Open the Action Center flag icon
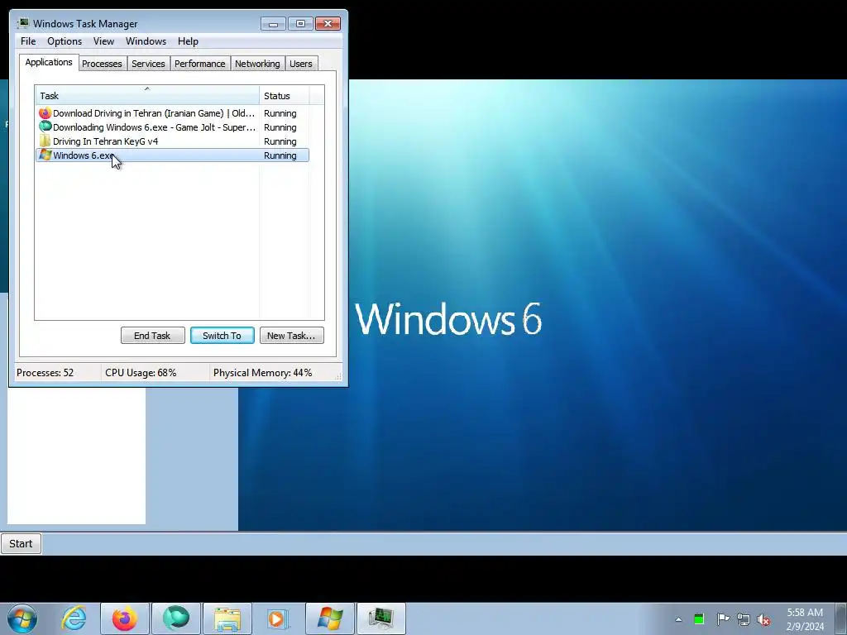Image resolution: width=847 pixels, height=635 pixels. coord(723,618)
